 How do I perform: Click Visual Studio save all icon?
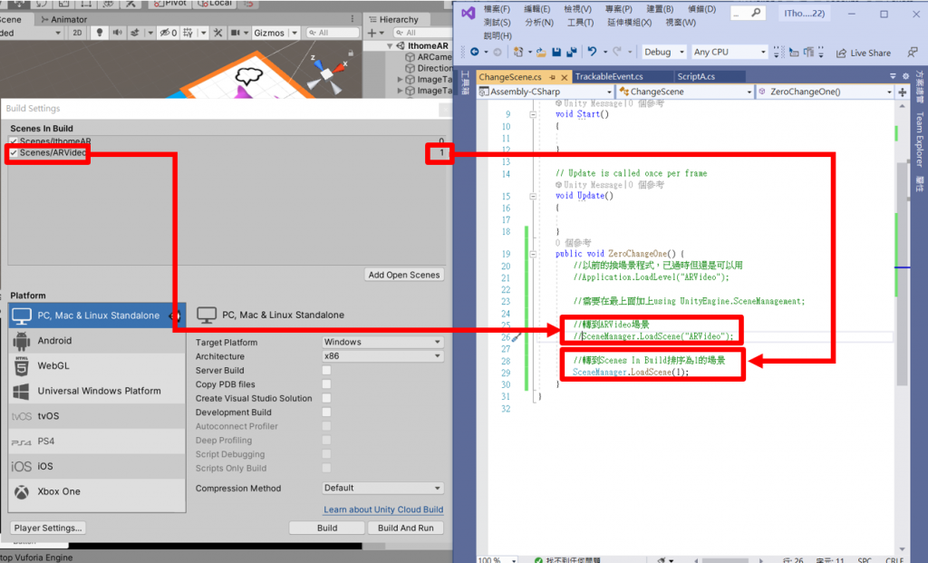coord(571,52)
